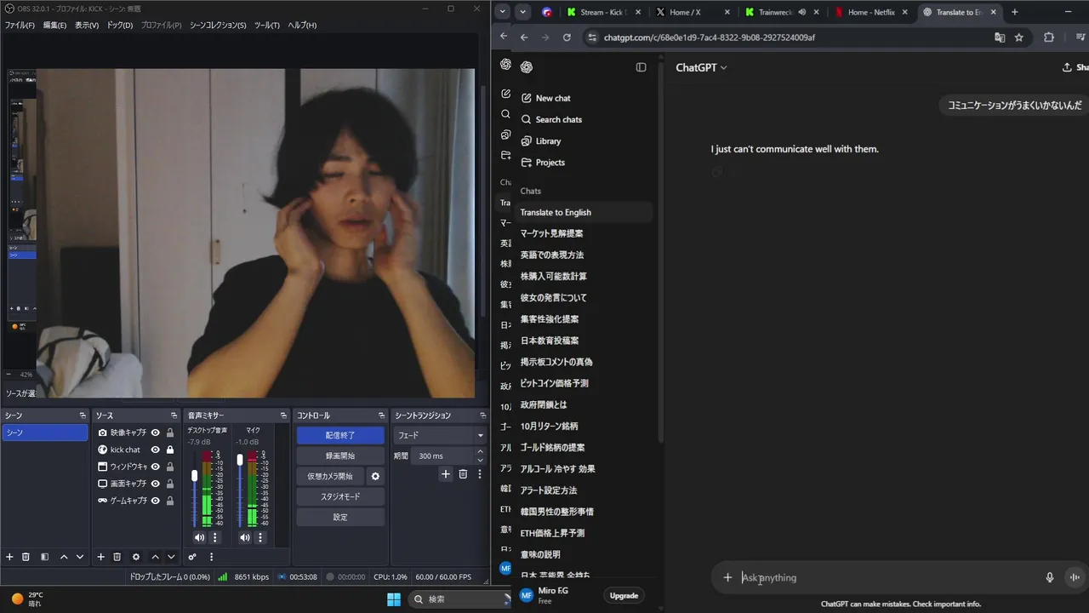This screenshot has width=1089, height=613.
Task: Open ツール(T) menu in OBS
Action: coord(266,25)
